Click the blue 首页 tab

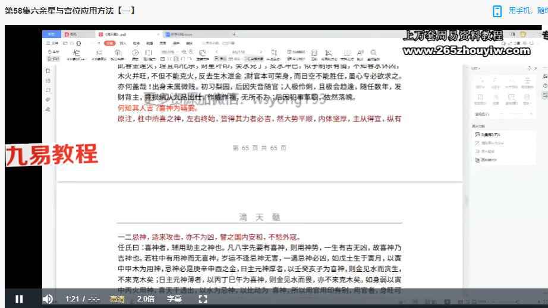[x=51, y=34]
